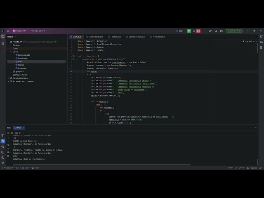Expand the .idea folder

tap(11, 45)
